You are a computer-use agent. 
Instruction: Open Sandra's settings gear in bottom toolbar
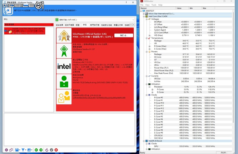6,150
